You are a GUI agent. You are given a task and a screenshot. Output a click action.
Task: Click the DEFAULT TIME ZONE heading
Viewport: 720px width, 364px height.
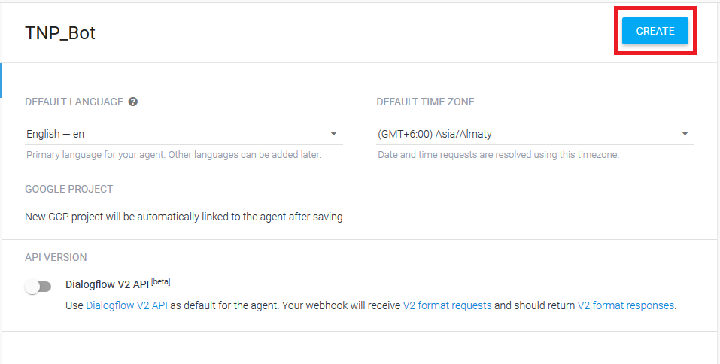[x=425, y=102]
